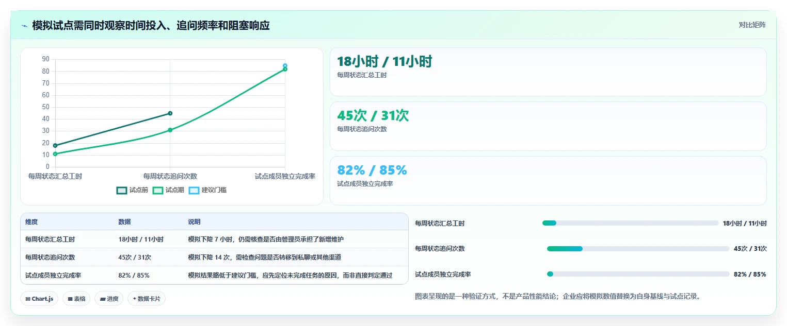Select the 18小时 / 11小时 data card

(548, 72)
